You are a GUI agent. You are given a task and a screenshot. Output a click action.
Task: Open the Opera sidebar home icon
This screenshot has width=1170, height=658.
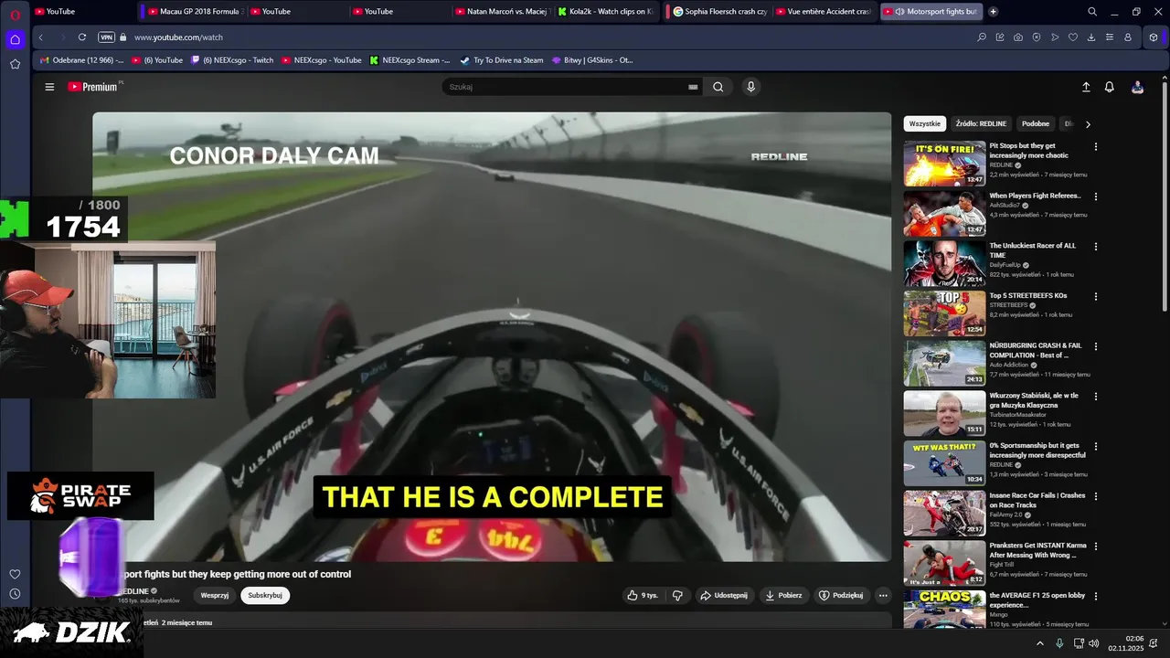[15, 39]
